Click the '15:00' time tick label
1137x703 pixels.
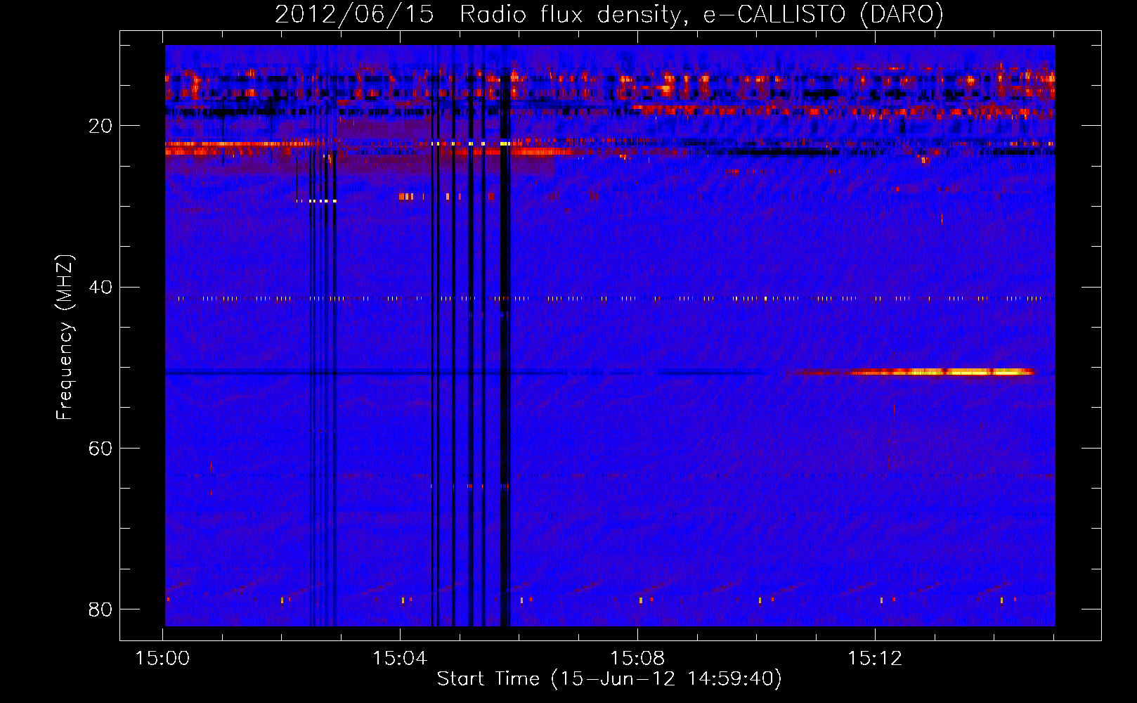(163, 659)
